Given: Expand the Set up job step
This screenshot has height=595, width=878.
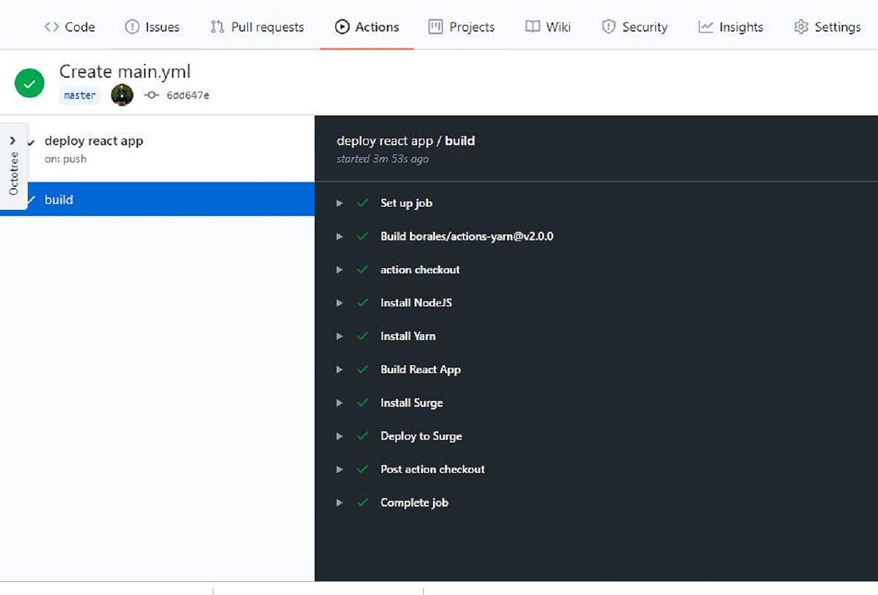Looking at the screenshot, I should [x=339, y=203].
